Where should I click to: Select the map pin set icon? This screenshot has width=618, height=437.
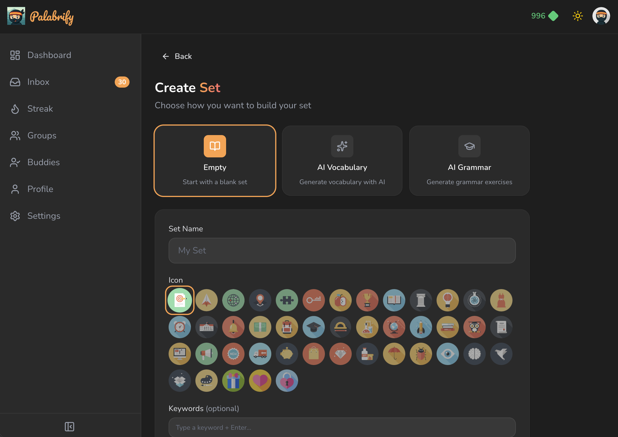tap(260, 300)
